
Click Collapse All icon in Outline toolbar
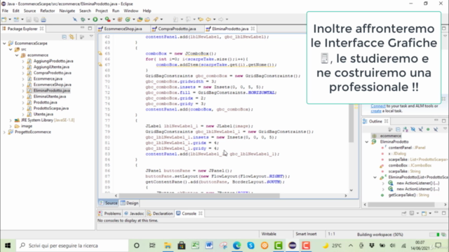pyautogui.click(x=398, y=129)
